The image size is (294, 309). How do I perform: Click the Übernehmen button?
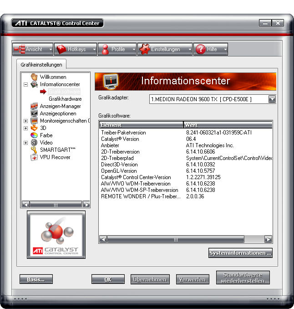pos(150,279)
